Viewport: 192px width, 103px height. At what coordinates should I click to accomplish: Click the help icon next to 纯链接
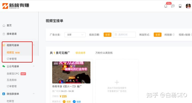point(173,35)
